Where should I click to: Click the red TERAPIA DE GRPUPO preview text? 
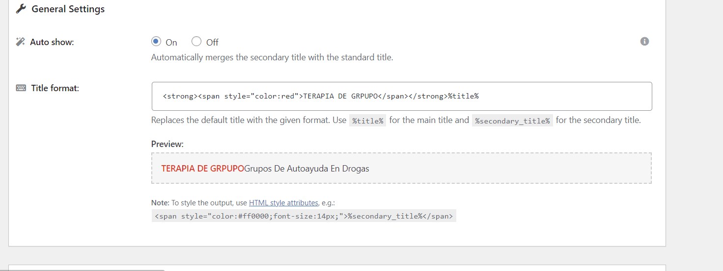202,169
